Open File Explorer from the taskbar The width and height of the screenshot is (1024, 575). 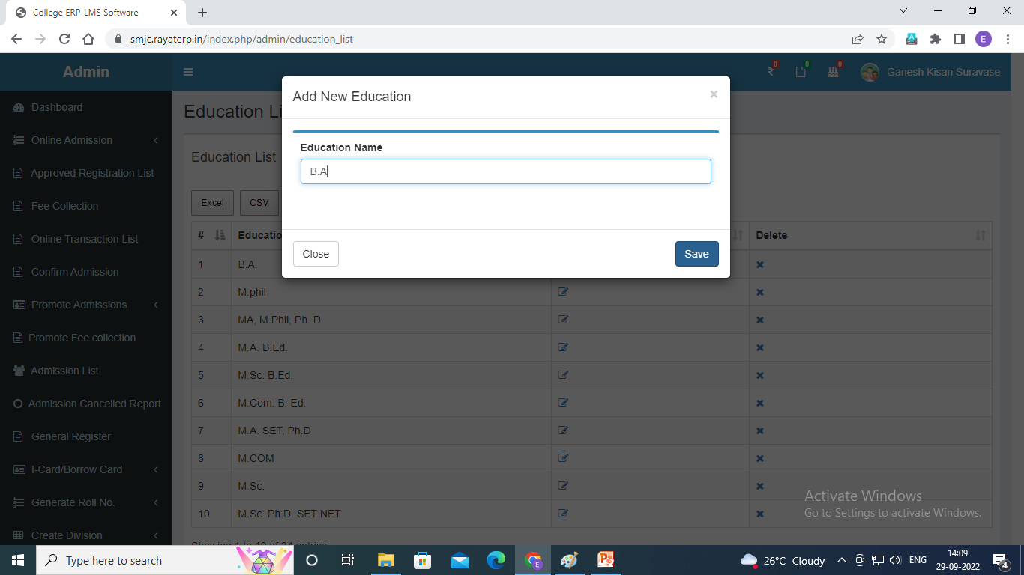[x=385, y=560]
